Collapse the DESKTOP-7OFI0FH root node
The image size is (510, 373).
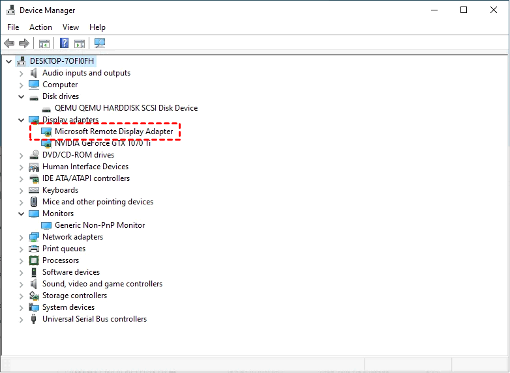coord(9,61)
